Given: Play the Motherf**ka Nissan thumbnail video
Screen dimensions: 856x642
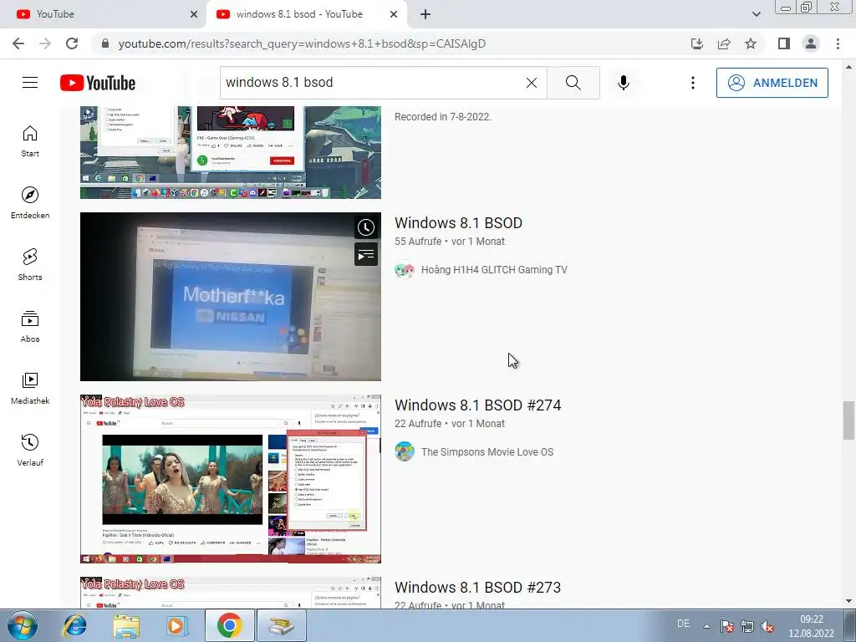Looking at the screenshot, I should click(x=231, y=297).
